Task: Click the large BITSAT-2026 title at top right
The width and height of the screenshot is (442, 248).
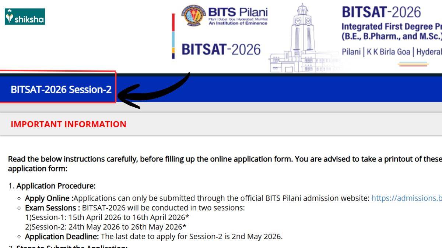Action: coord(381,12)
